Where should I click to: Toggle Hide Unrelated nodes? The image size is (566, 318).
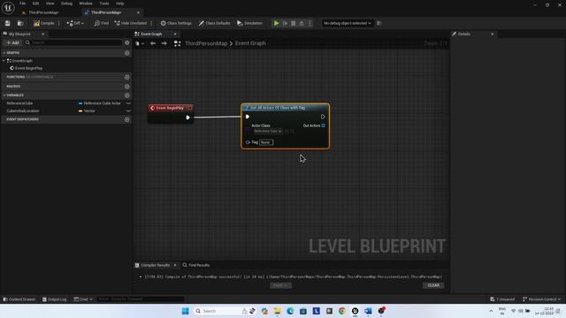(130, 23)
